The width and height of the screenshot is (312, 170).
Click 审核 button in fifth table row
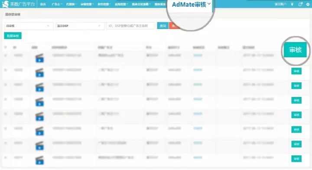coord(296,115)
